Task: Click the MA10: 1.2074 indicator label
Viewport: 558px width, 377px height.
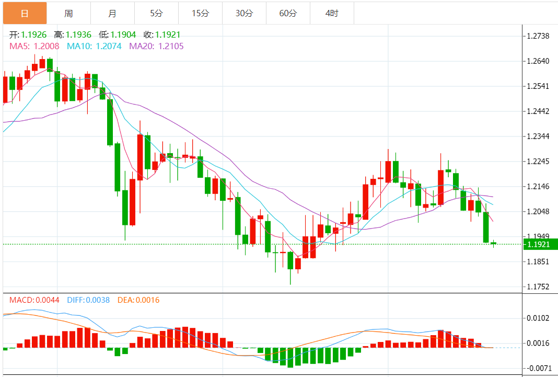Action: point(94,46)
